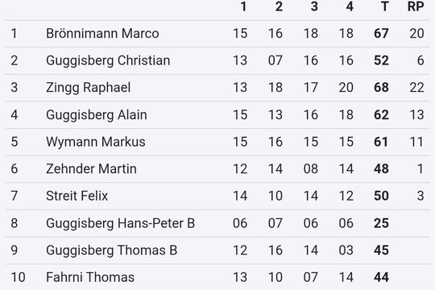The height and width of the screenshot is (290, 435).
Task: Sort by the RP column header
Action: pos(416,6)
